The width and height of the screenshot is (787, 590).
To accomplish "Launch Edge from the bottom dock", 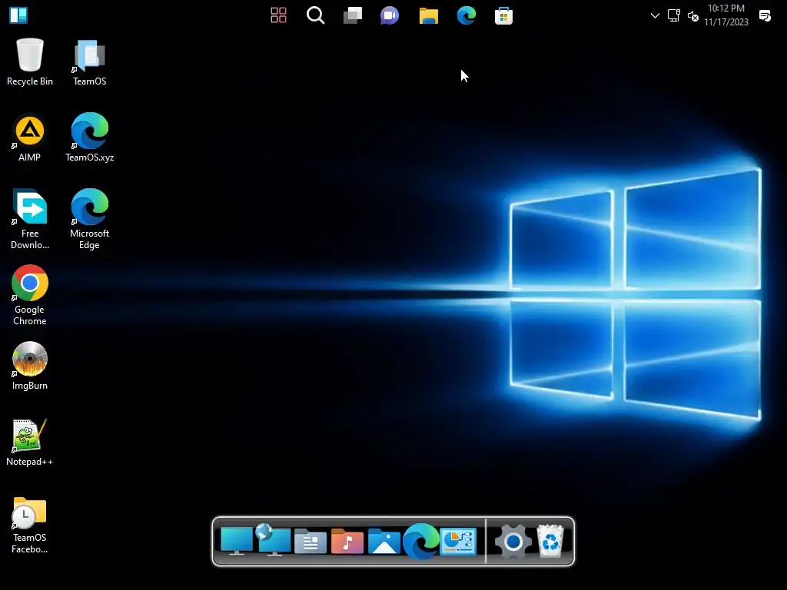I will [x=421, y=541].
